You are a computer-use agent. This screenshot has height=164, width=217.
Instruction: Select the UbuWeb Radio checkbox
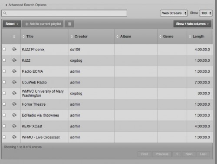[x=4, y=82]
